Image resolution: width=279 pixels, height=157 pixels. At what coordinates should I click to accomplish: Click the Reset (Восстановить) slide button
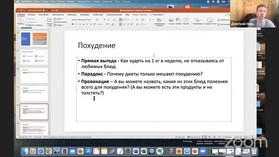click(61, 22)
